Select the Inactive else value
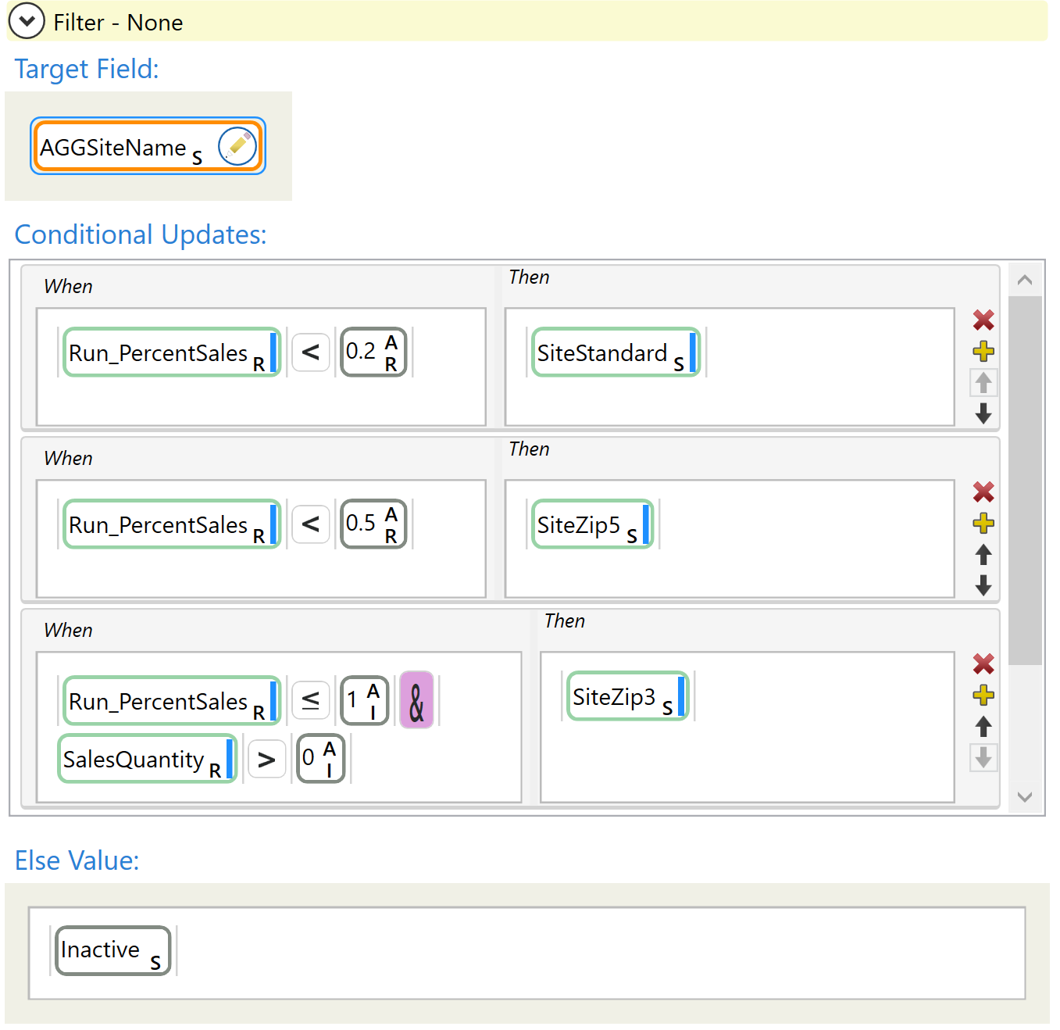 (112, 950)
